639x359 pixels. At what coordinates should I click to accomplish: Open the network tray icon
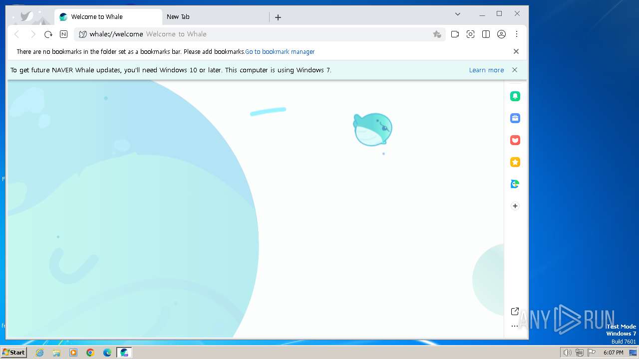(x=580, y=353)
